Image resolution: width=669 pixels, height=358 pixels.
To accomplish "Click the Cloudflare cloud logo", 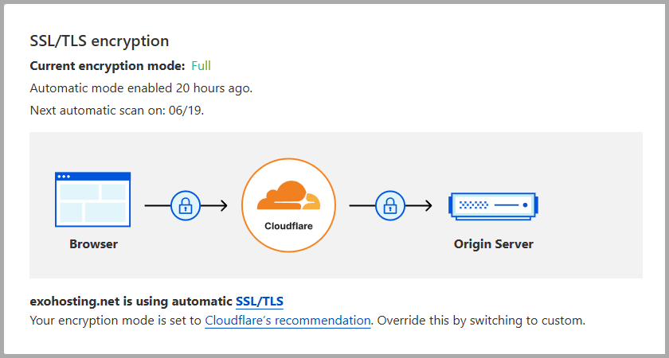I will coord(288,196).
